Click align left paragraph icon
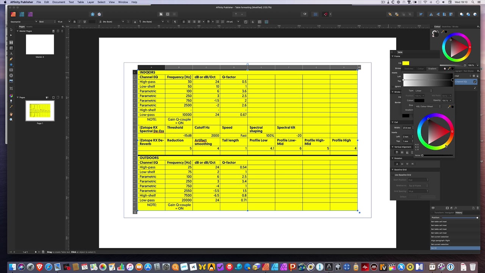 point(184,22)
